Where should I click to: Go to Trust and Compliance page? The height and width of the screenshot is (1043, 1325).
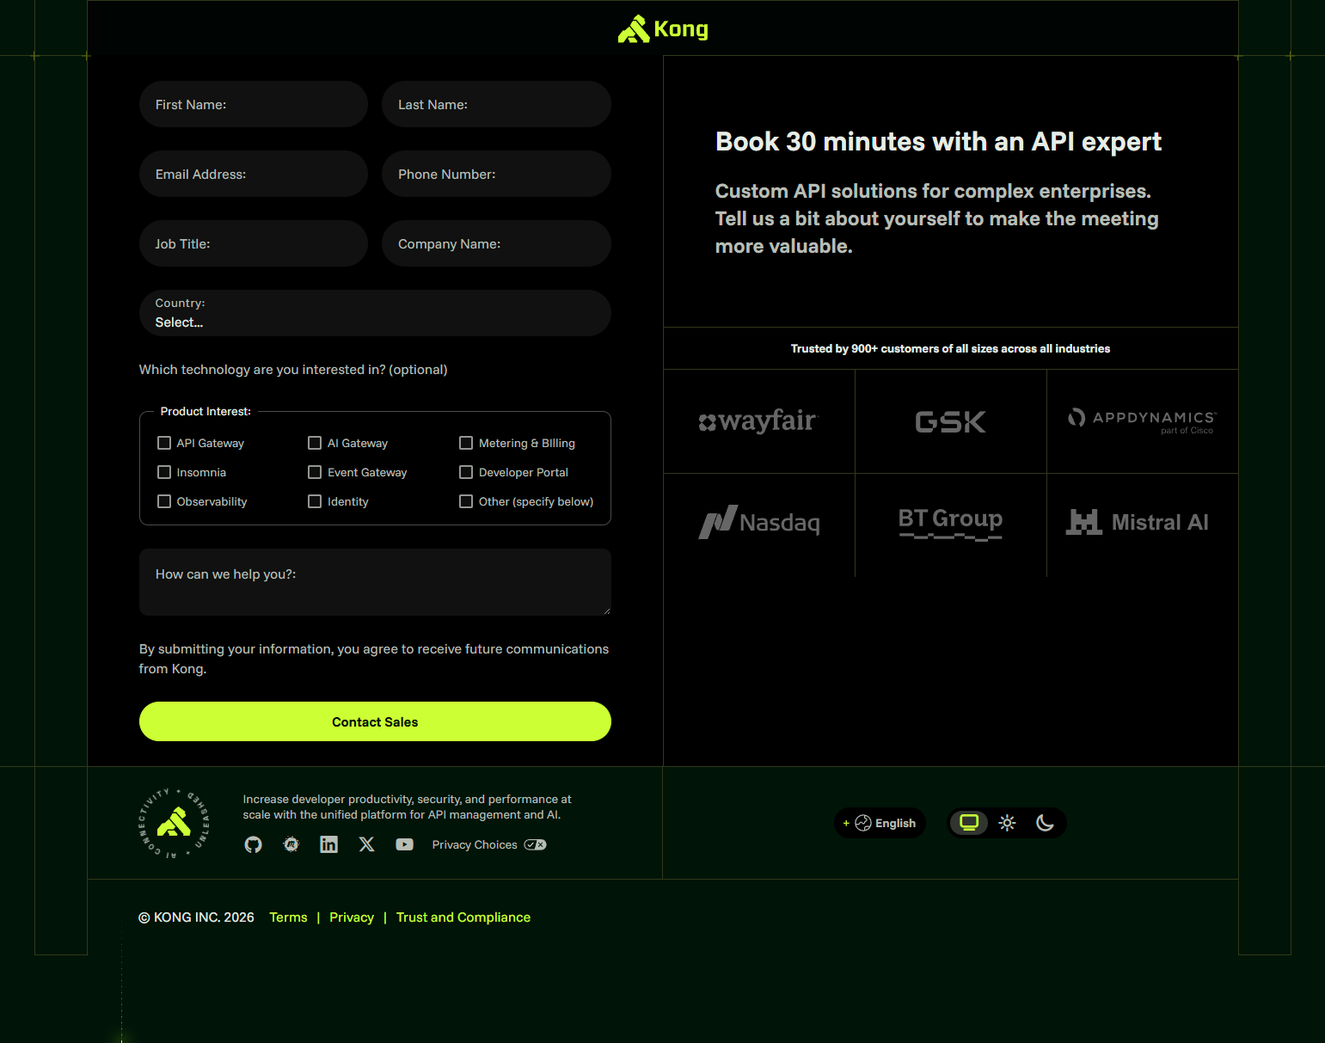463,917
